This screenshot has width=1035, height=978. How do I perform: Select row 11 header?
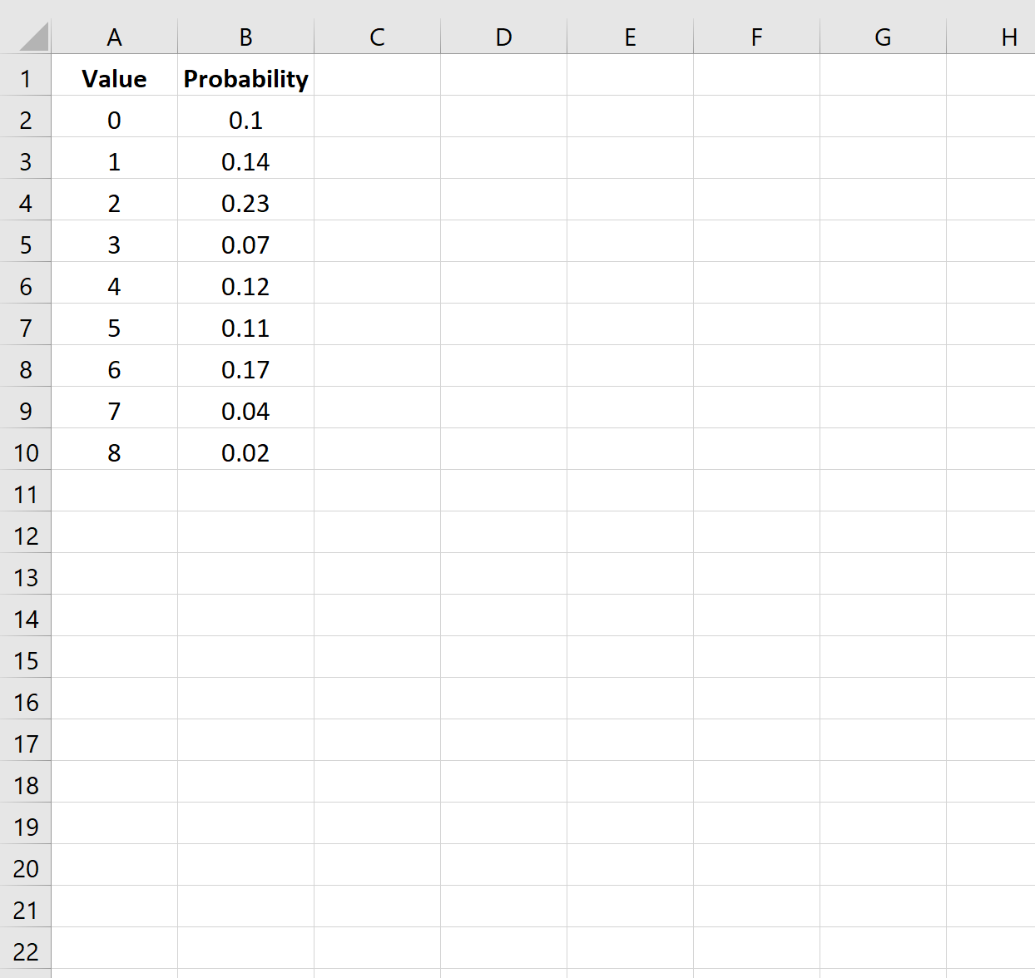tap(26, 495)
